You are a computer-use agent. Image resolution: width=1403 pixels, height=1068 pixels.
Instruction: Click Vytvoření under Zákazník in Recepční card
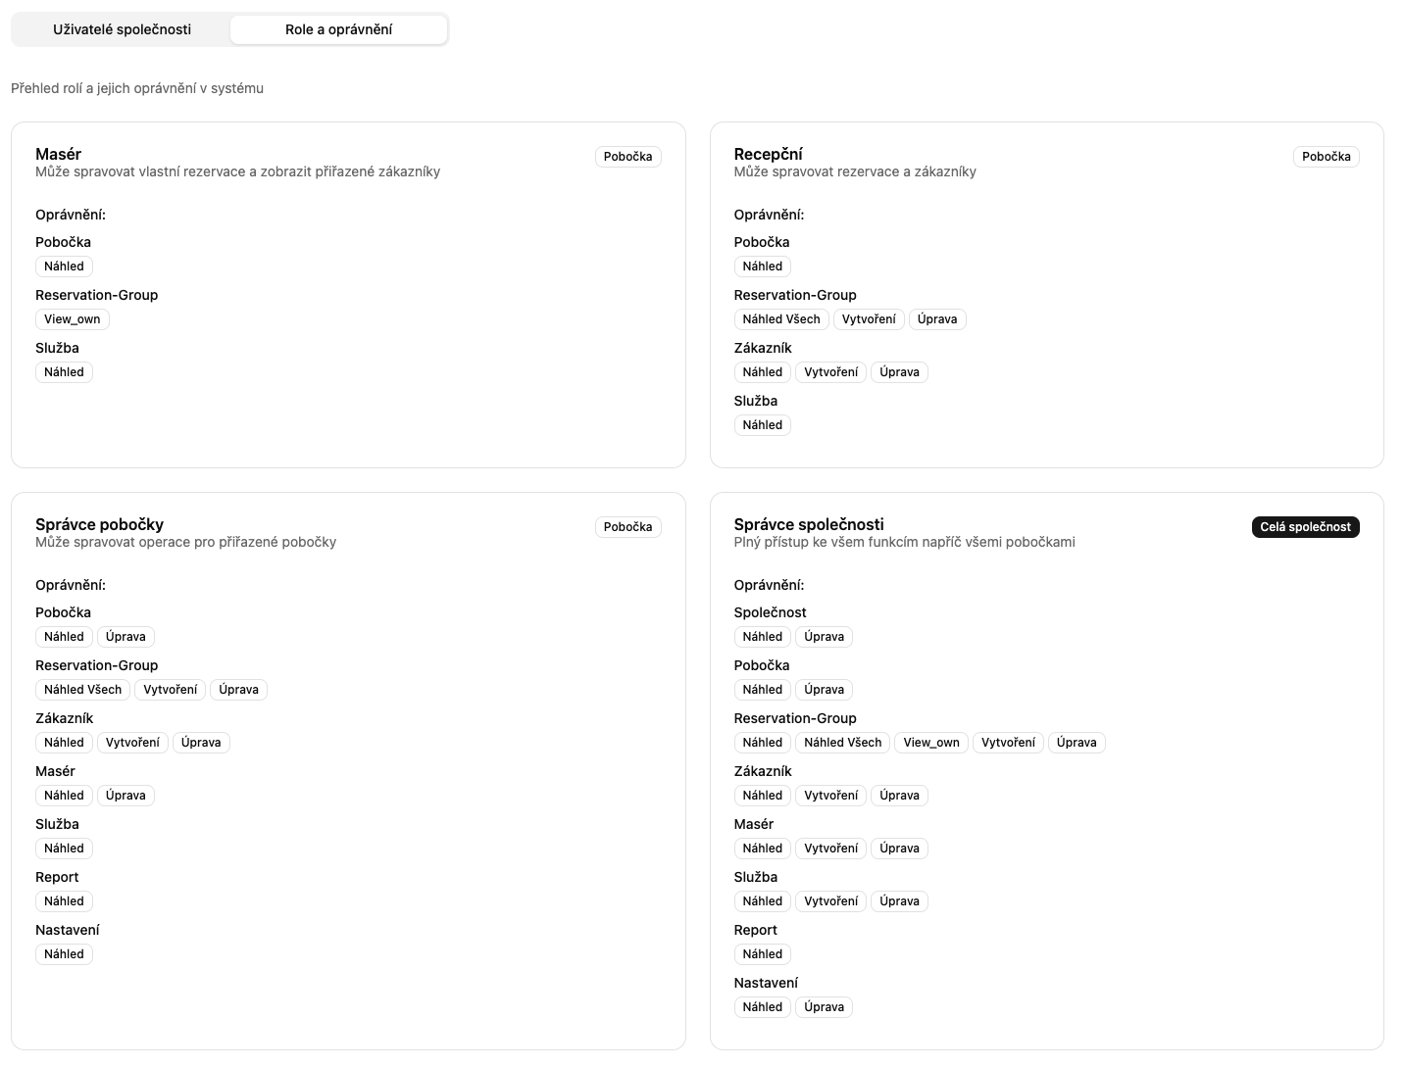[830, 372]
